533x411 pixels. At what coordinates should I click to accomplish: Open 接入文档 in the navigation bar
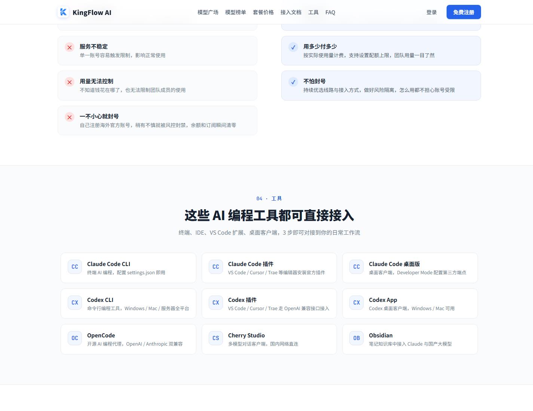pyautogui.click(x=291, y=12)
